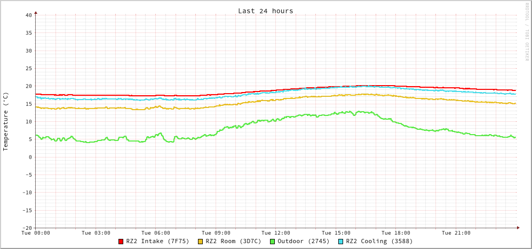Image resolution: width=532 pixels, height=249 pixels.
Task: Click the 'Tue 18:00' x-axis time label
Action: [396, 233]
